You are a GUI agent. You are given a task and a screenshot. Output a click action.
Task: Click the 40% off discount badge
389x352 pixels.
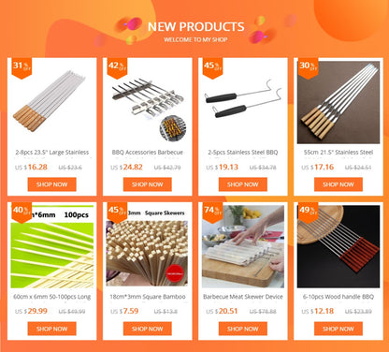tap(22, 213)
